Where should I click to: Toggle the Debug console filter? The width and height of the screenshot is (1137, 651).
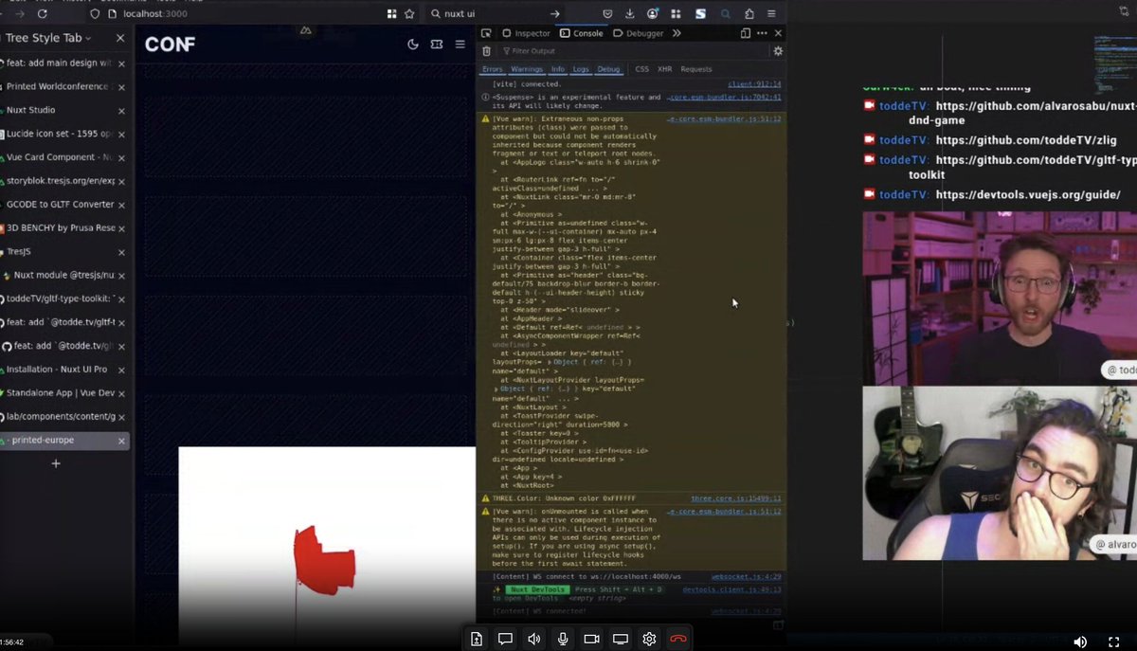608,69
